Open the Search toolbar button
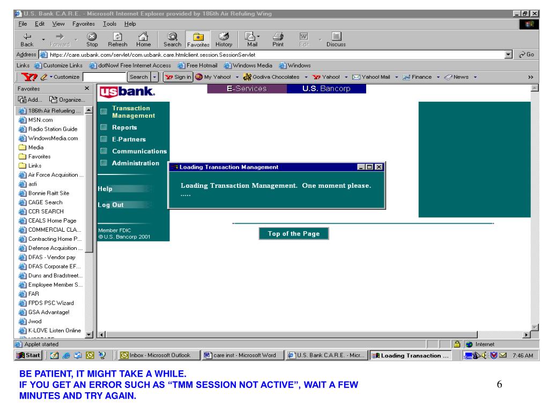This screenshot has width=549, height=411. point(172,40)
